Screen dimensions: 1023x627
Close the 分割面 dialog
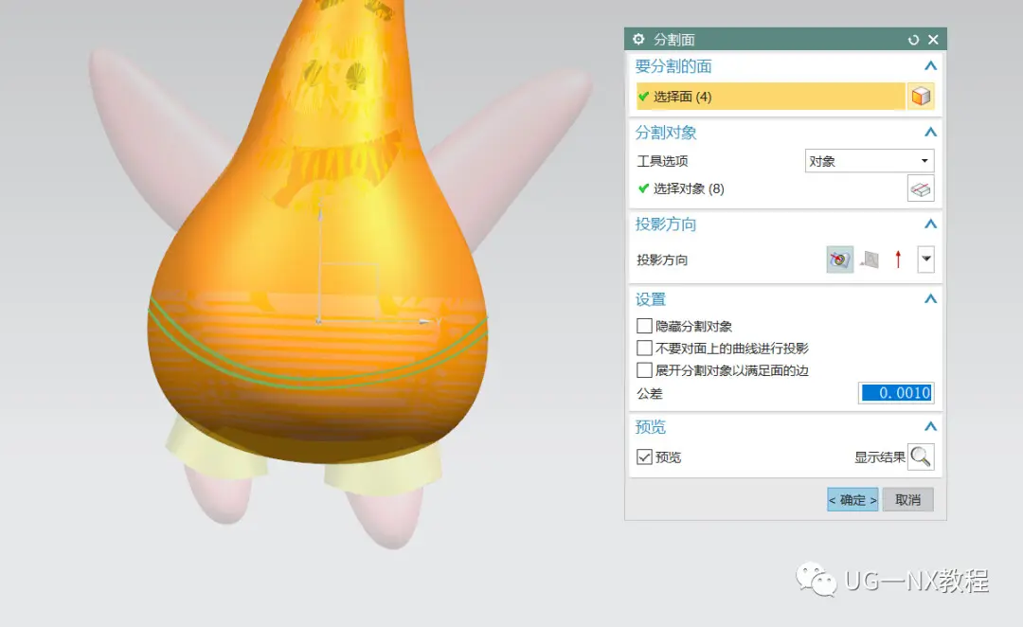(x=934, y=40)
